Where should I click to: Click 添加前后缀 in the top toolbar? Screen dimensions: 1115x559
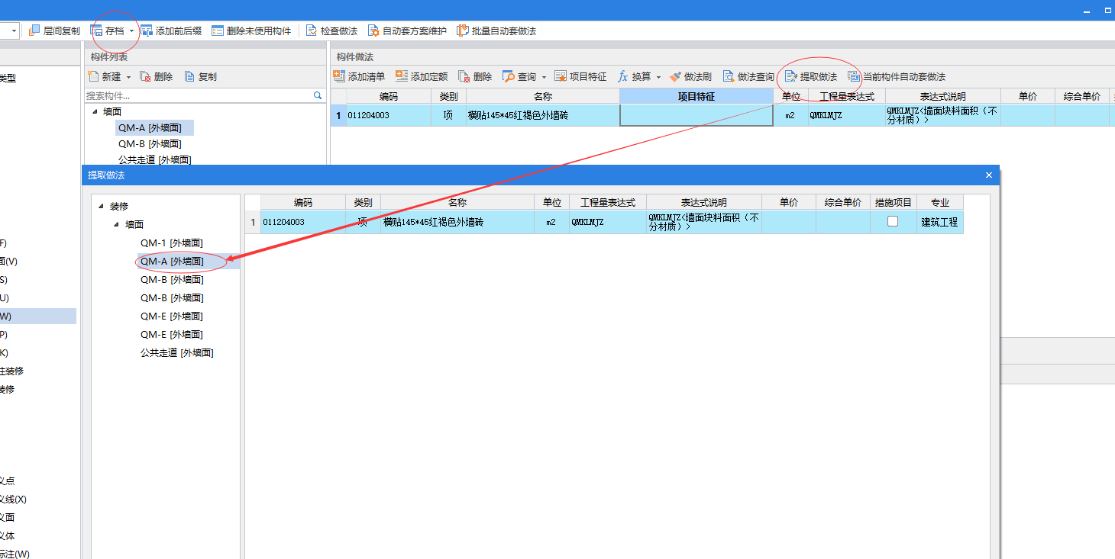(x=171, y=31)
